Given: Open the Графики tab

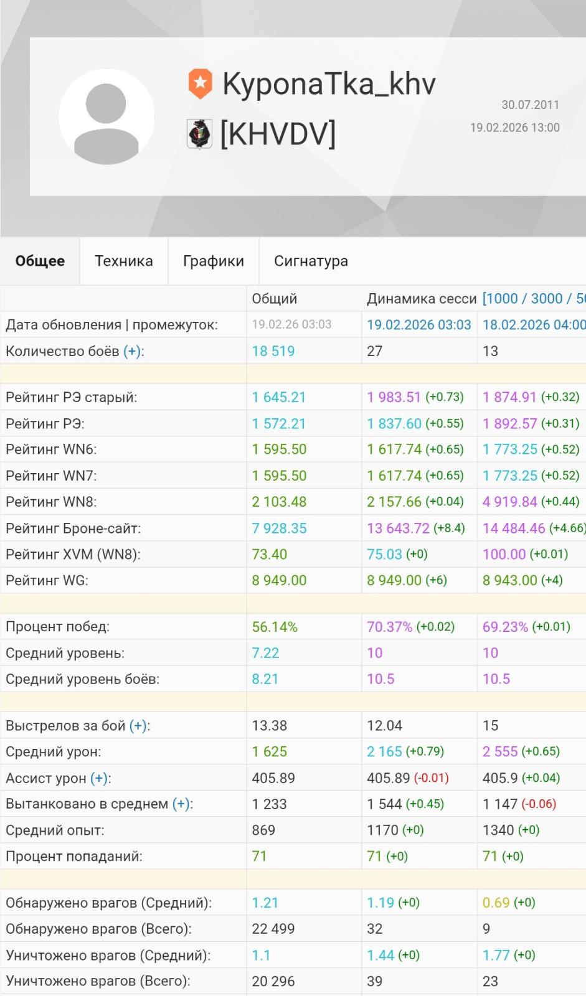Looking at the screenshot, I should coord(213,261).
